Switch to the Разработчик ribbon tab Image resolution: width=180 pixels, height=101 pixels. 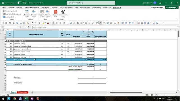[x=85, y=7]
